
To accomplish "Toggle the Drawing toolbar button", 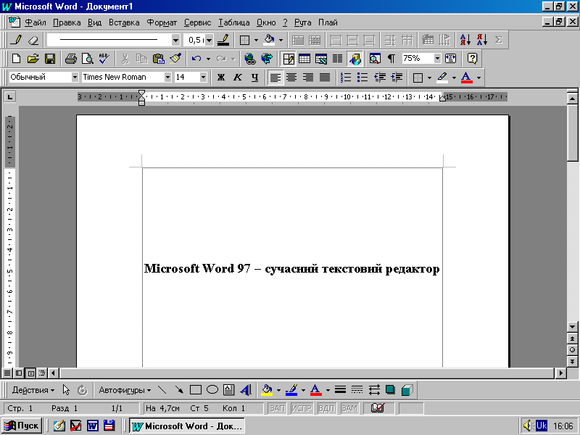I will (x=355, y=59).
